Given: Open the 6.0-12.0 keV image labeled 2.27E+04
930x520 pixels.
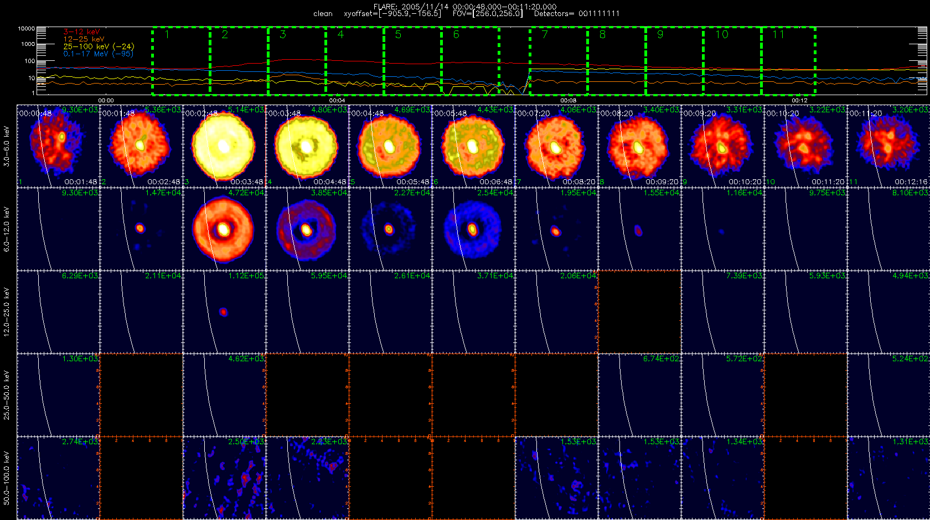Looking at the screenshot, I should pos(390,228).
